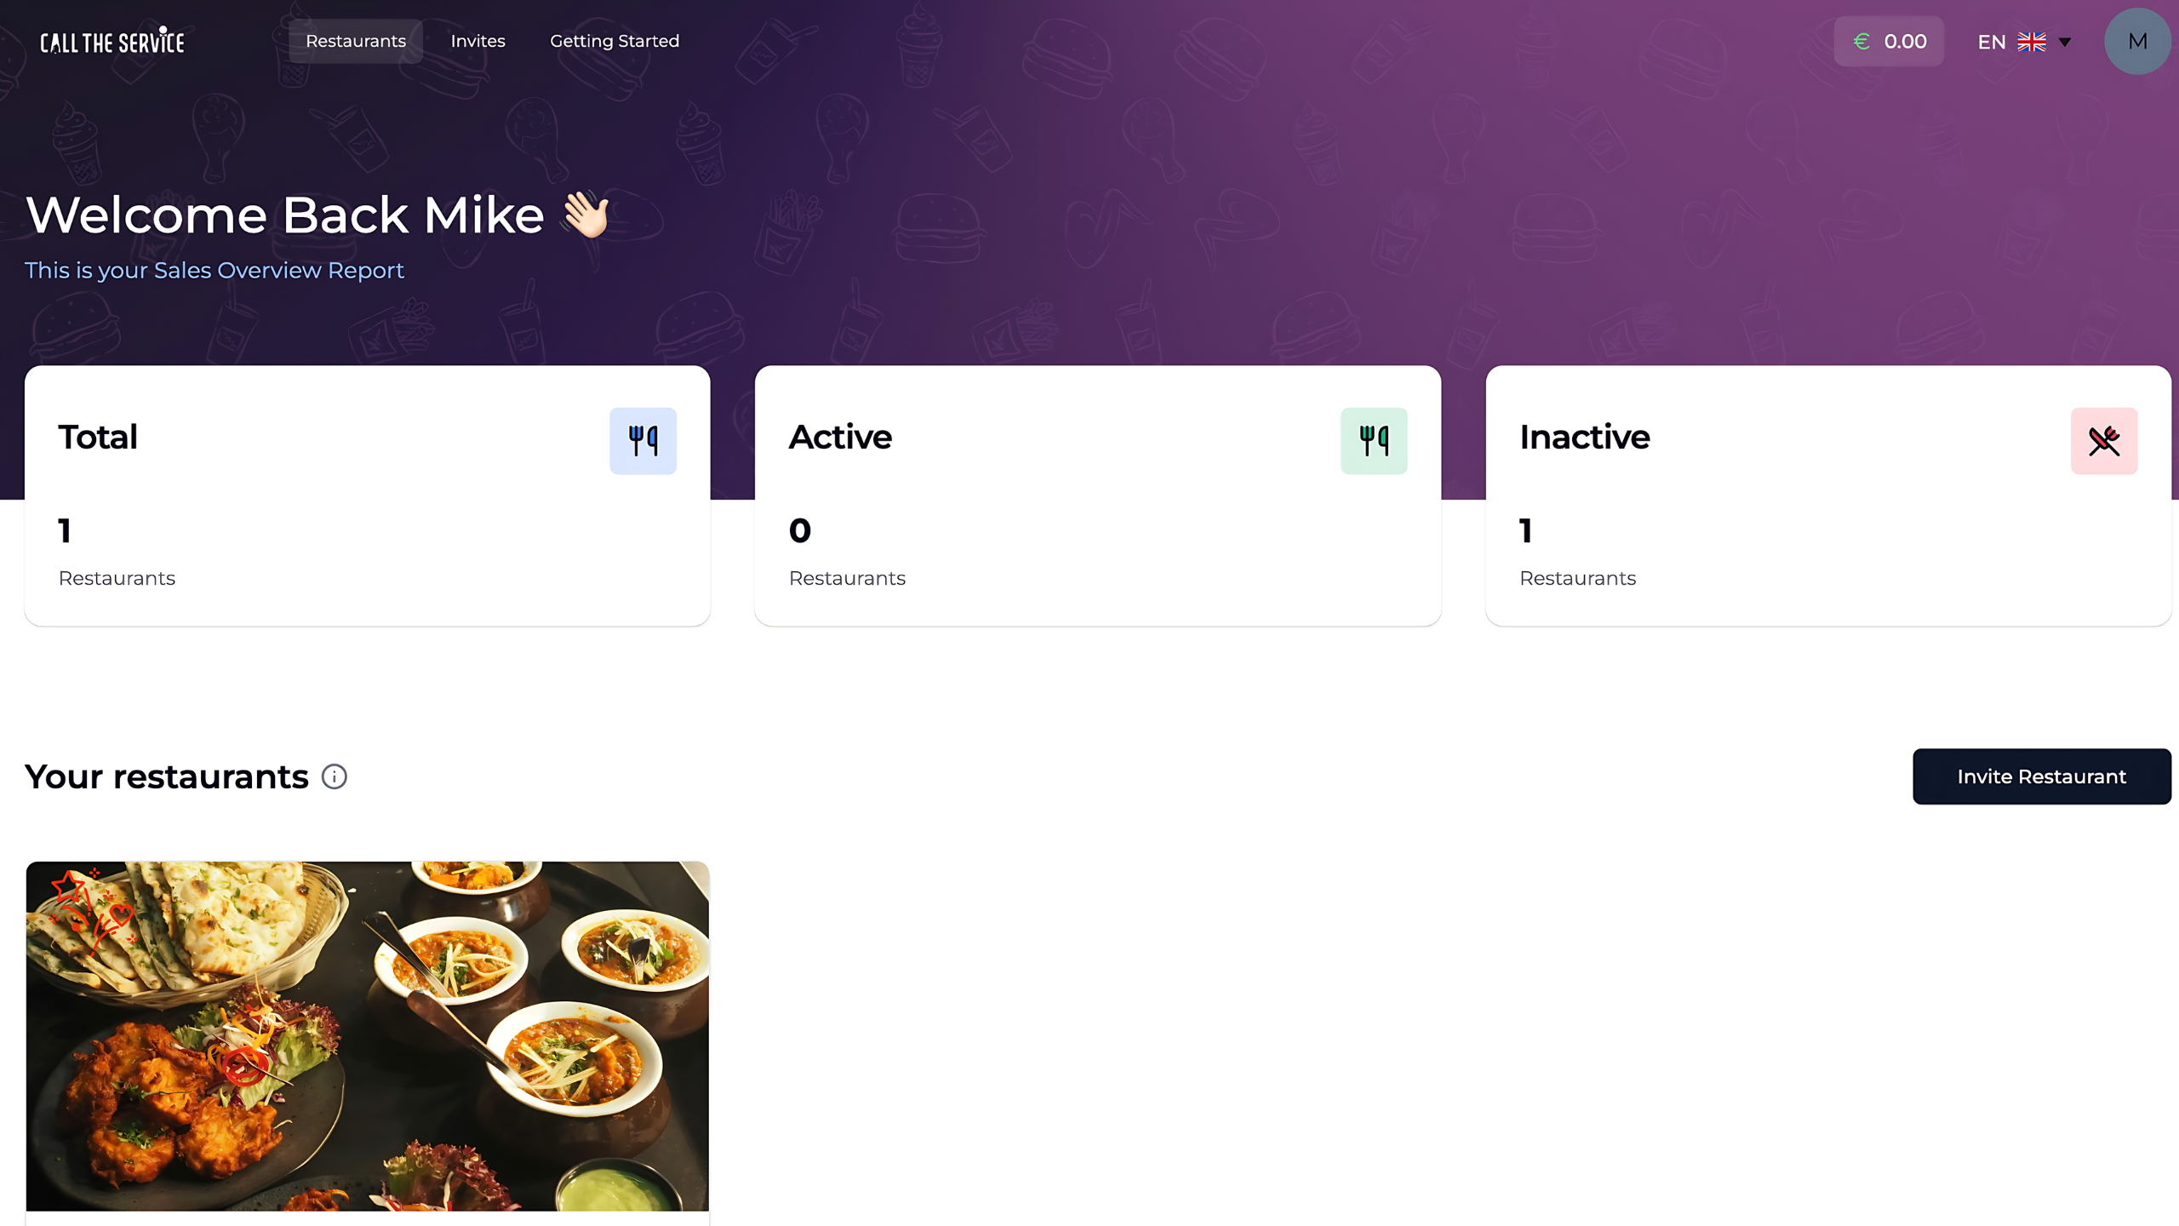Image resolution: width=2179 pixels, height=1226 pixels.
Task: Open the 0.00 balance widget
Action: point(1889,41)
